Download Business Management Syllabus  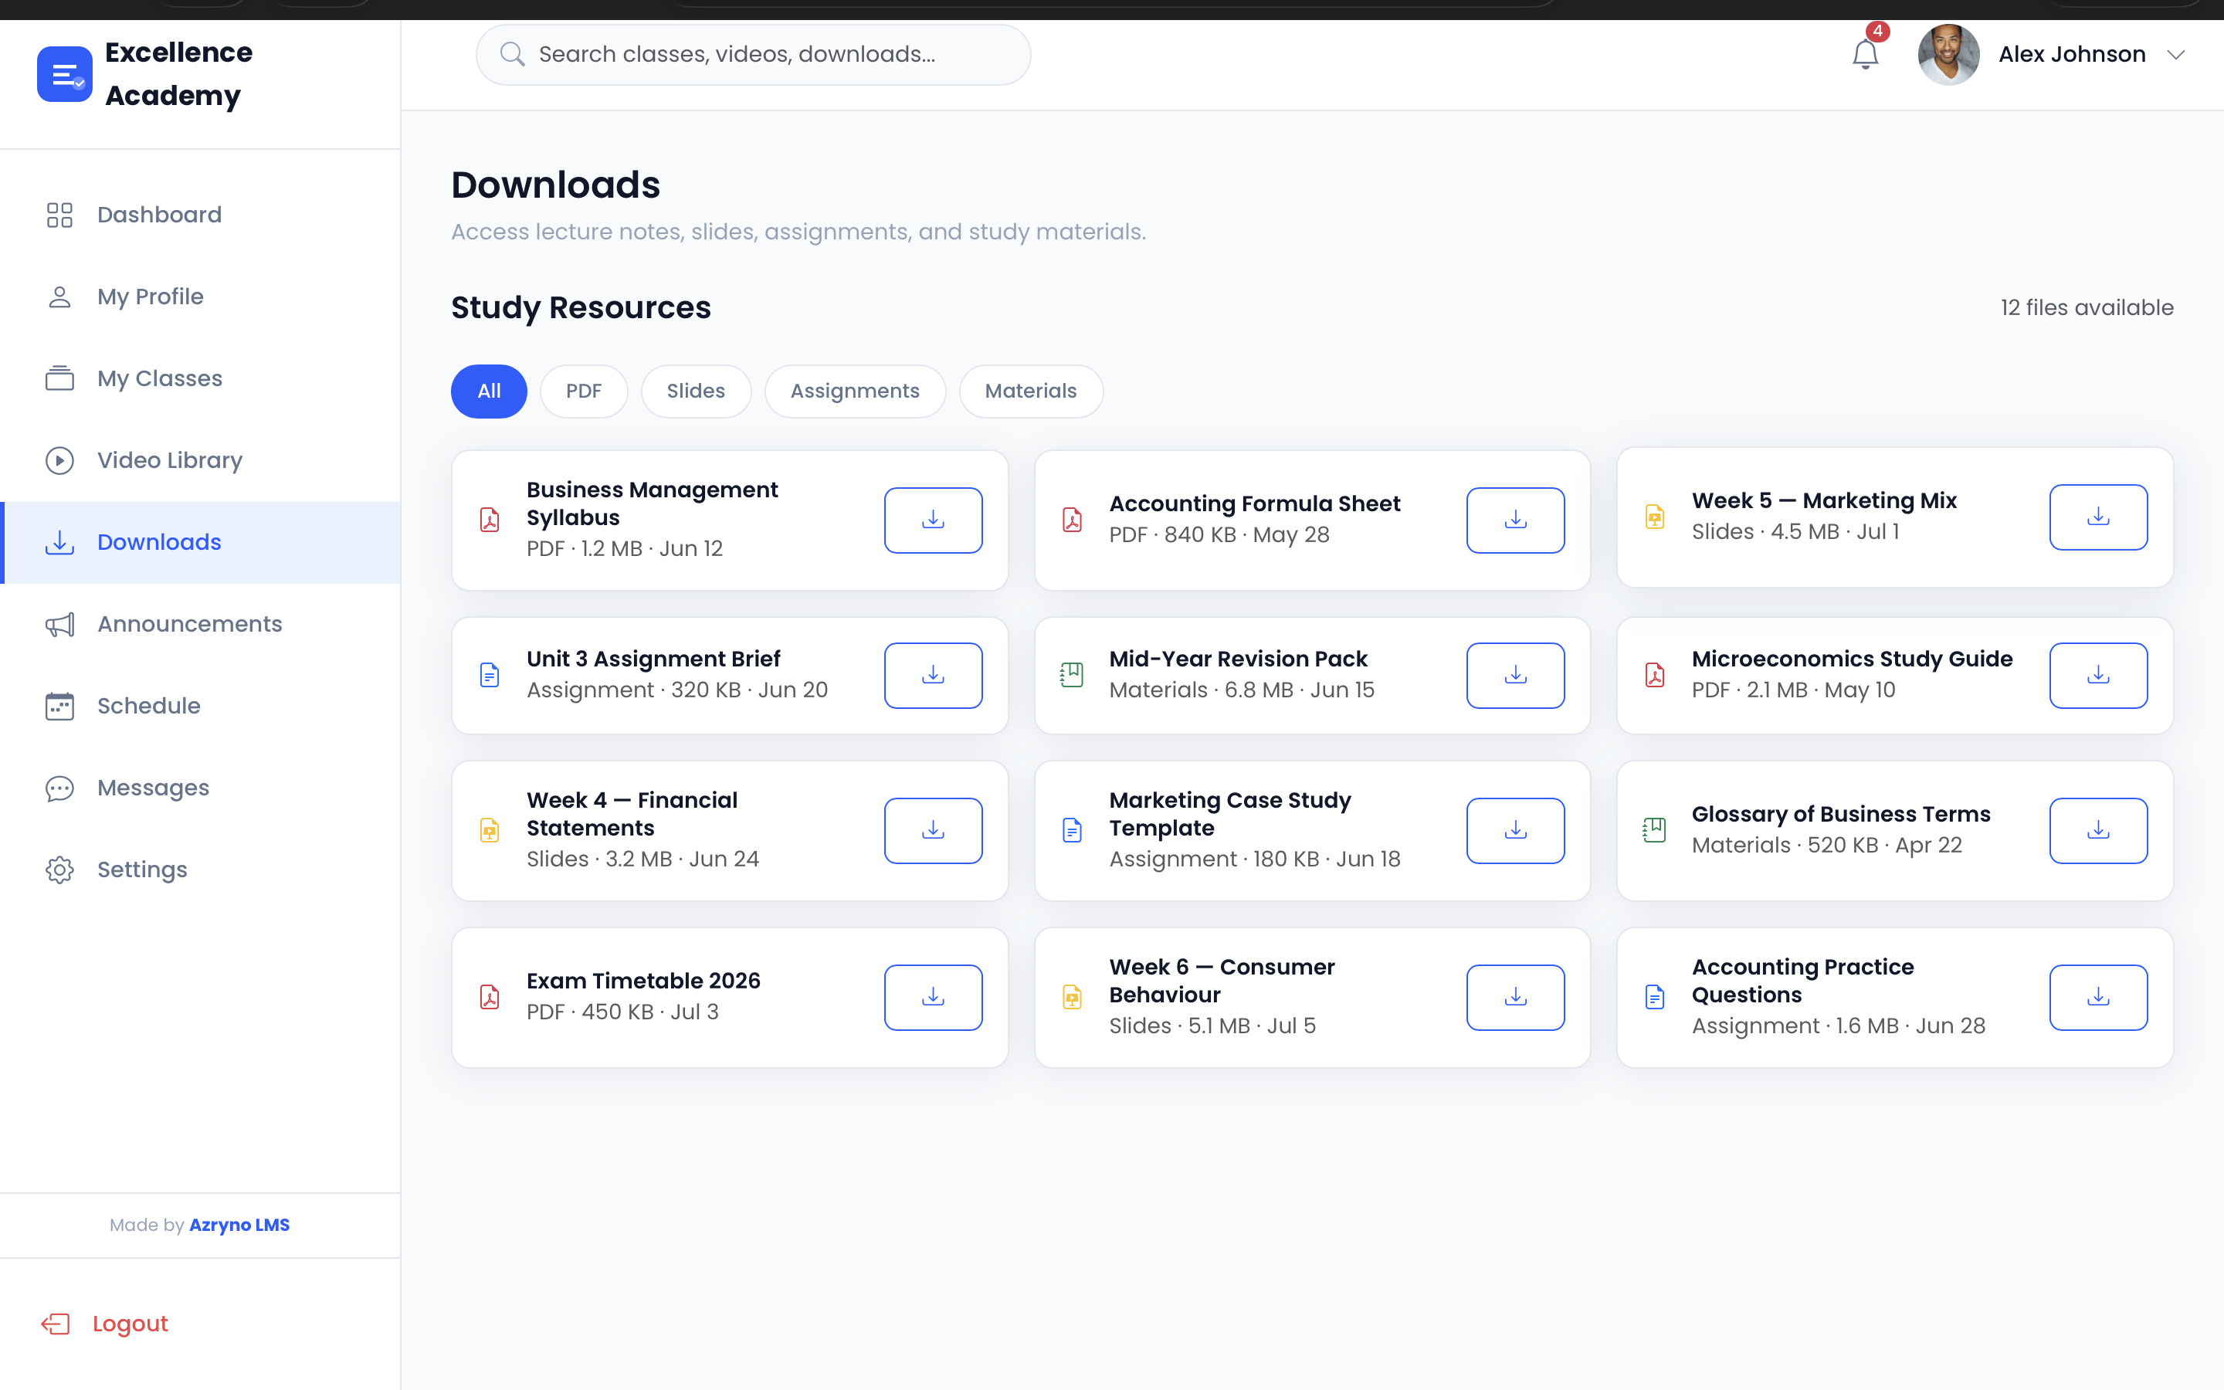(933, 520)
